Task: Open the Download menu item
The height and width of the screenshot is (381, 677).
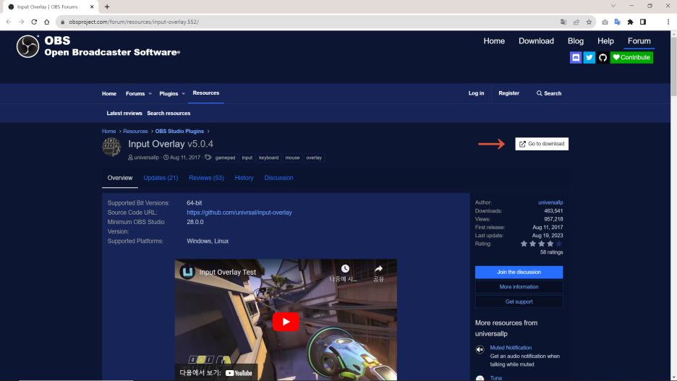Action: [536, 41]
